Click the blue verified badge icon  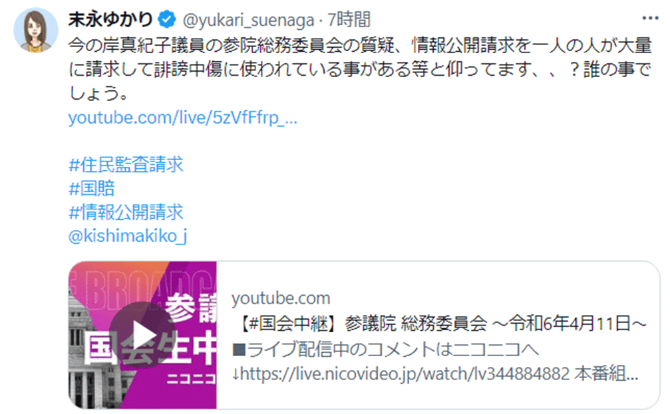pos(166,20)
